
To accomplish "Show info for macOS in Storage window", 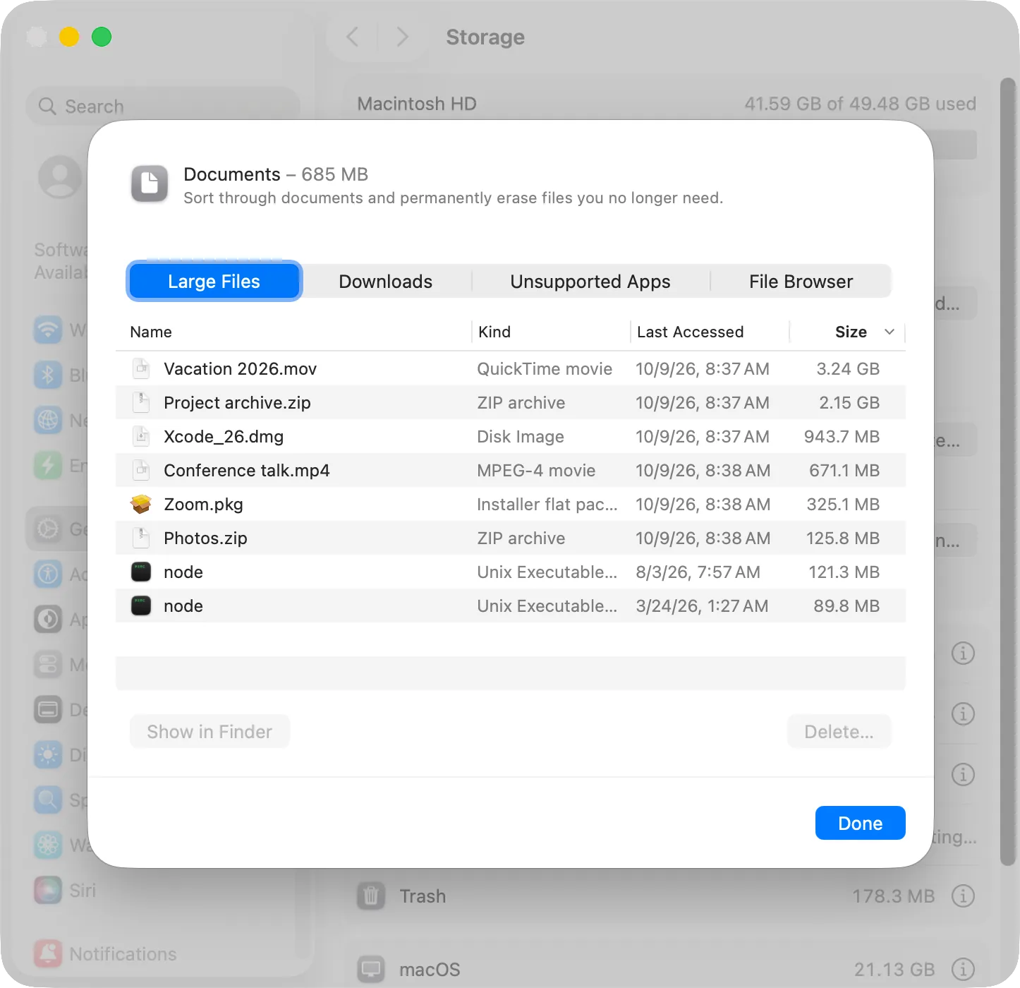I will click(x=963, y=970).
